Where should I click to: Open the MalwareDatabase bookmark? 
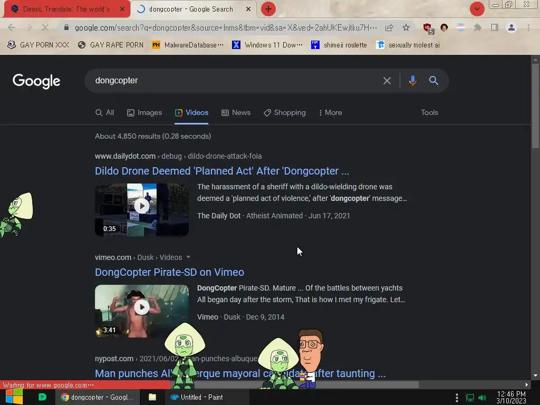point(188,45)
